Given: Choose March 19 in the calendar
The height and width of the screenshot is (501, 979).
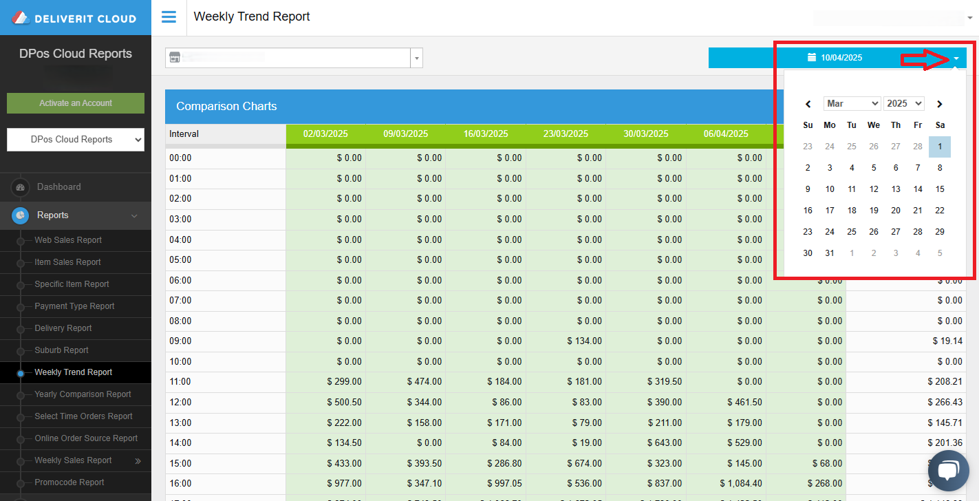Looking at the screenshot, I should (x=874, y=211).
